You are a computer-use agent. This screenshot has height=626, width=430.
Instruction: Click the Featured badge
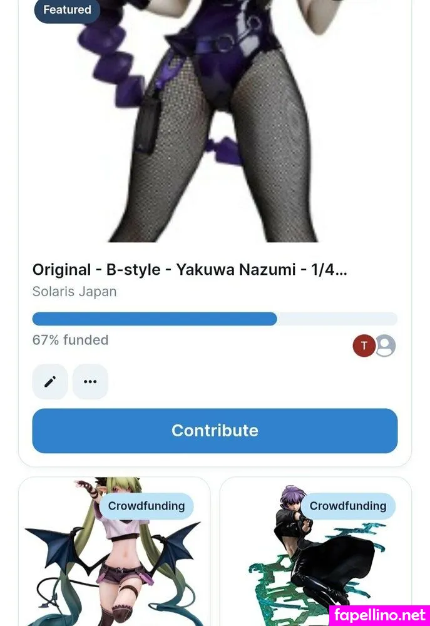pyautogui.click(x=67, y=9)
